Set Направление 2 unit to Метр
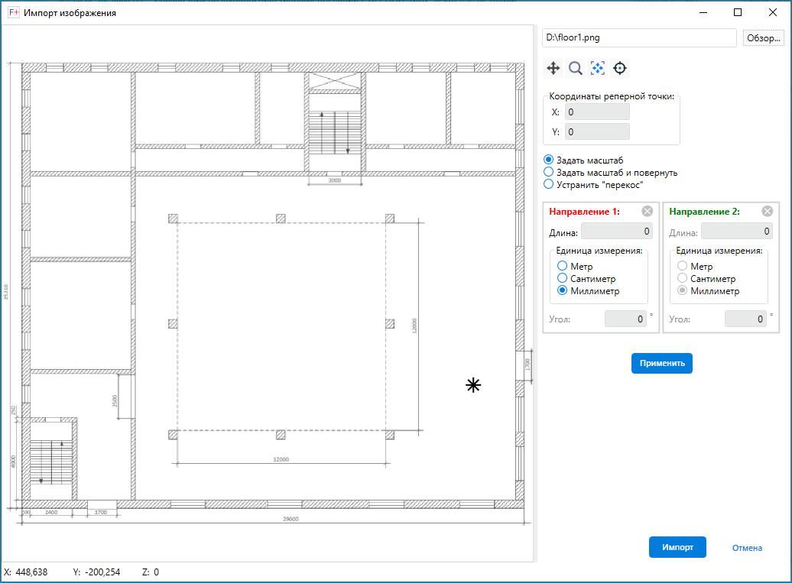 point(695,266)
